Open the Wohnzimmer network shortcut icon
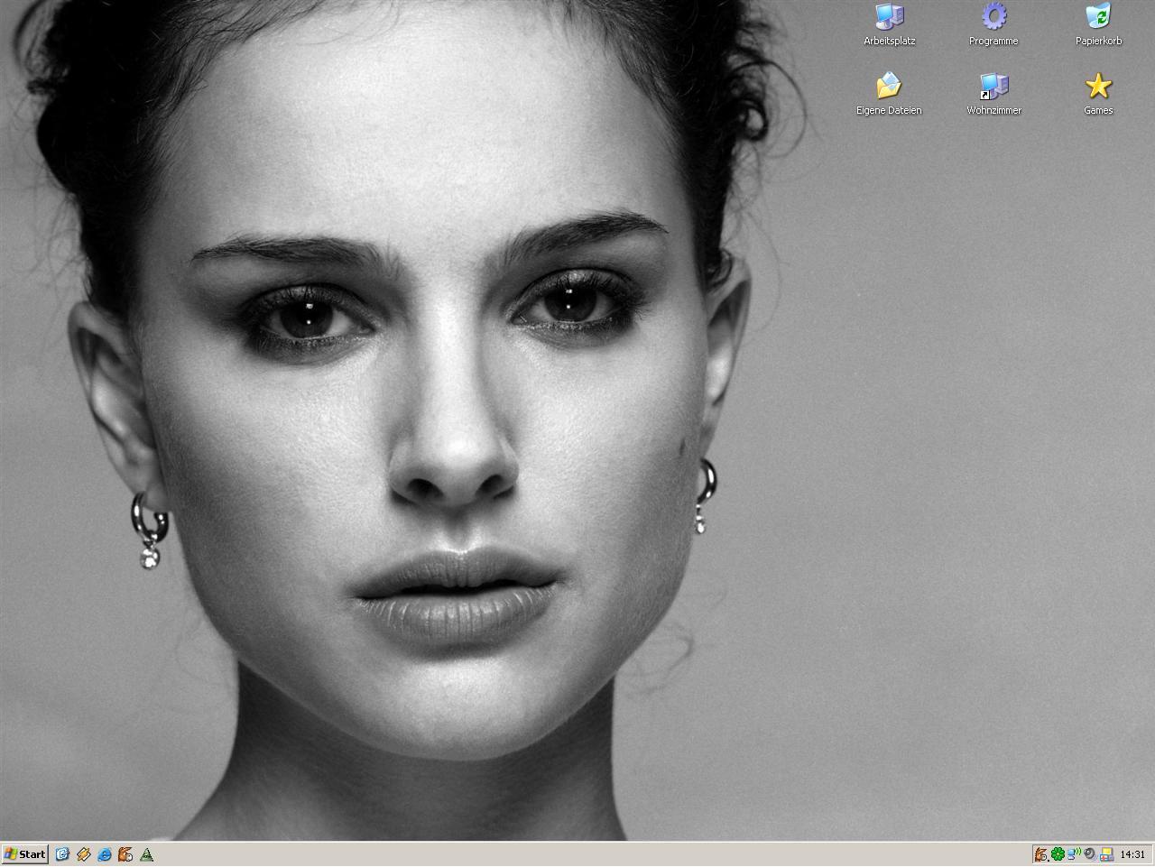The image size is (1155, 867). point(993,87)
